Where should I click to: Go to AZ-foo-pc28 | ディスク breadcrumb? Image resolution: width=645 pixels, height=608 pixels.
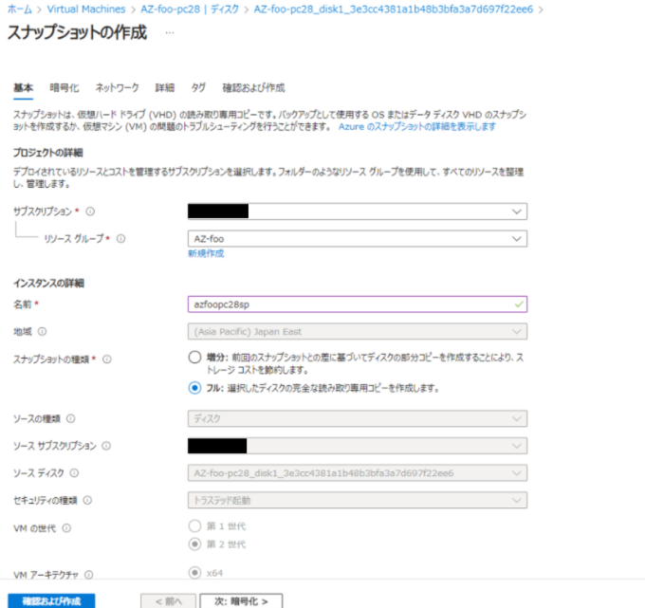point(190,9)
